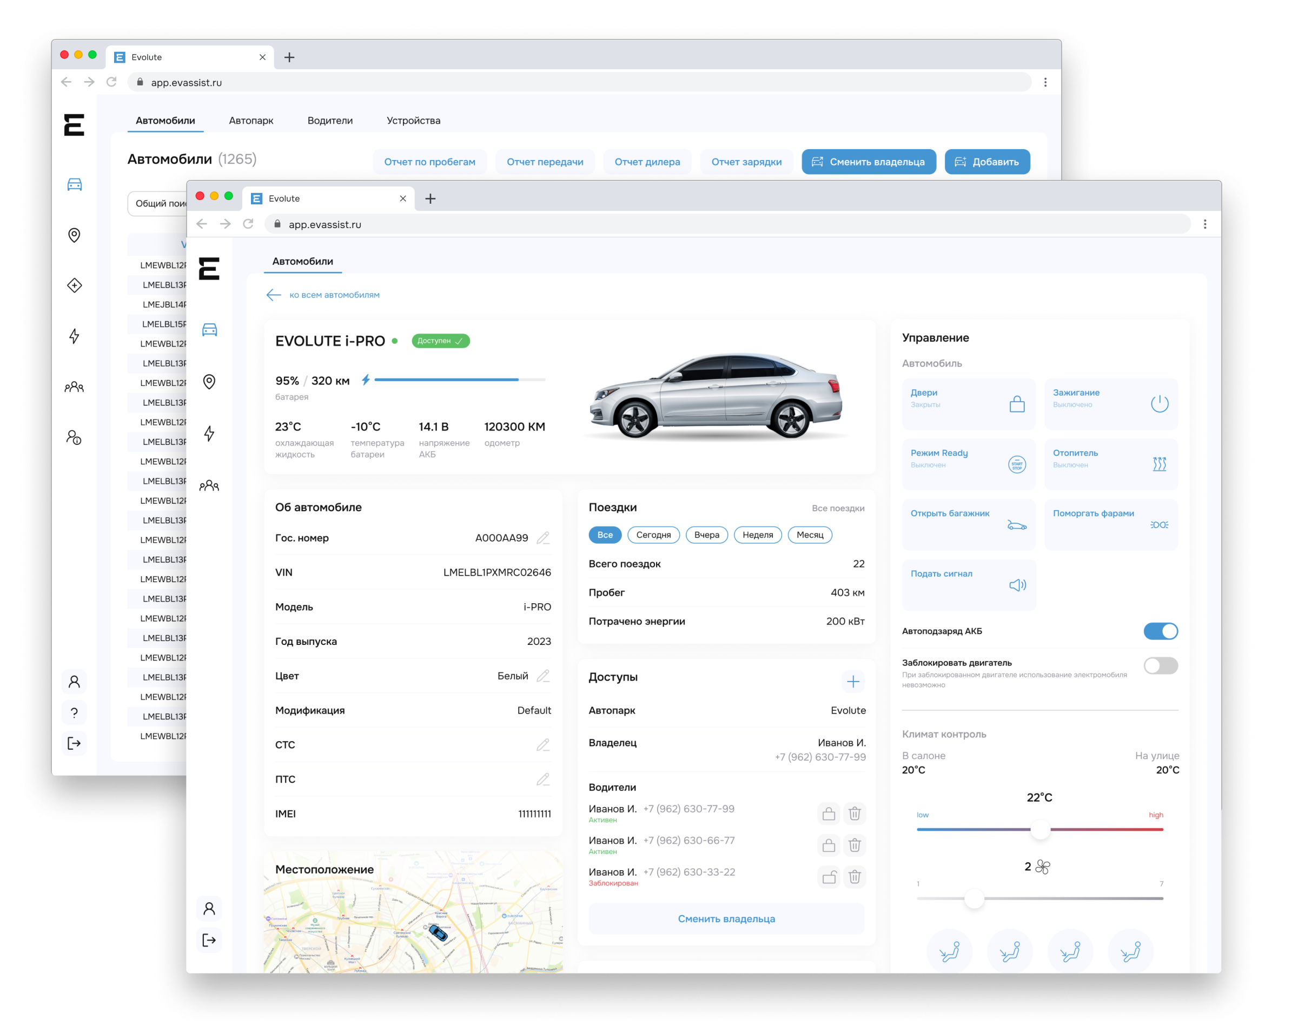Click charging bolt icon in back window sidebar
The height and width of the screenshot is (1027, 1298).
click(x=75, y=336)
